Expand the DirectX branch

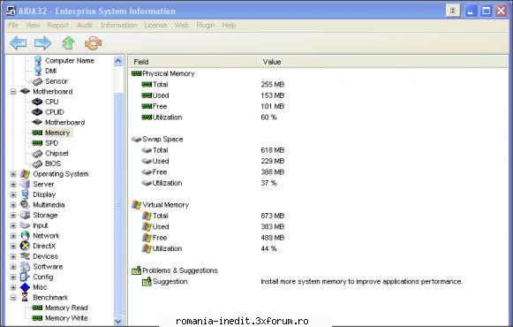click(x=13, y=247)
